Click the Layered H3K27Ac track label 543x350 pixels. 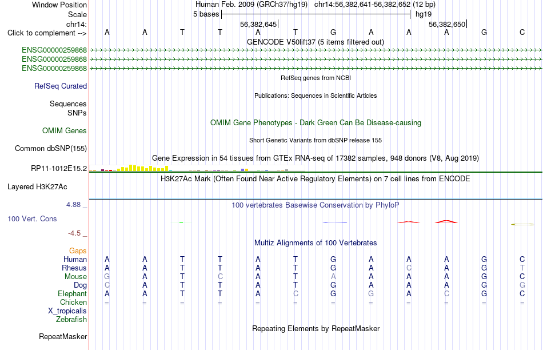(37, 187)
